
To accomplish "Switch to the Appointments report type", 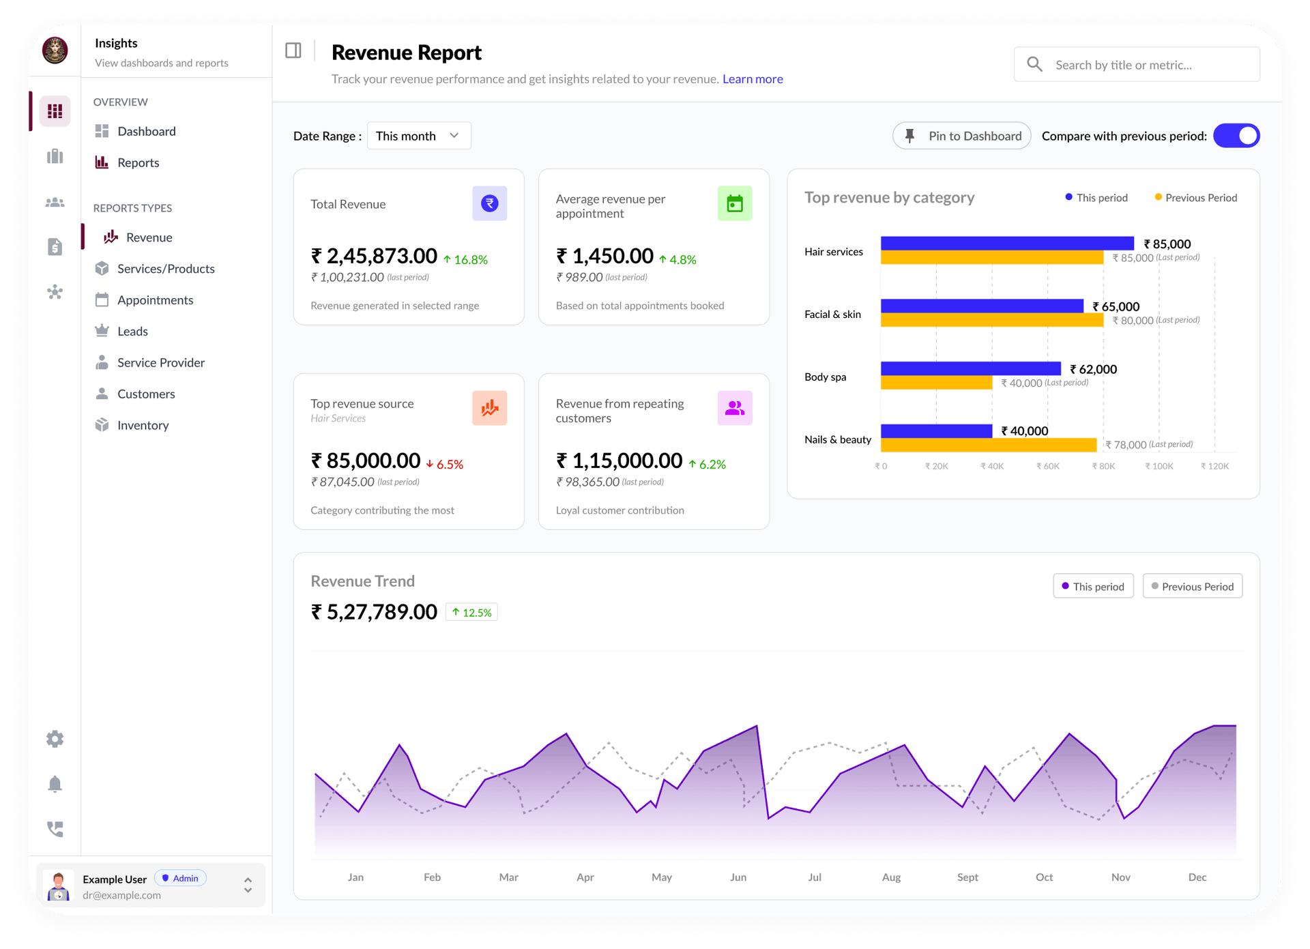I will [x=155, y=300].
